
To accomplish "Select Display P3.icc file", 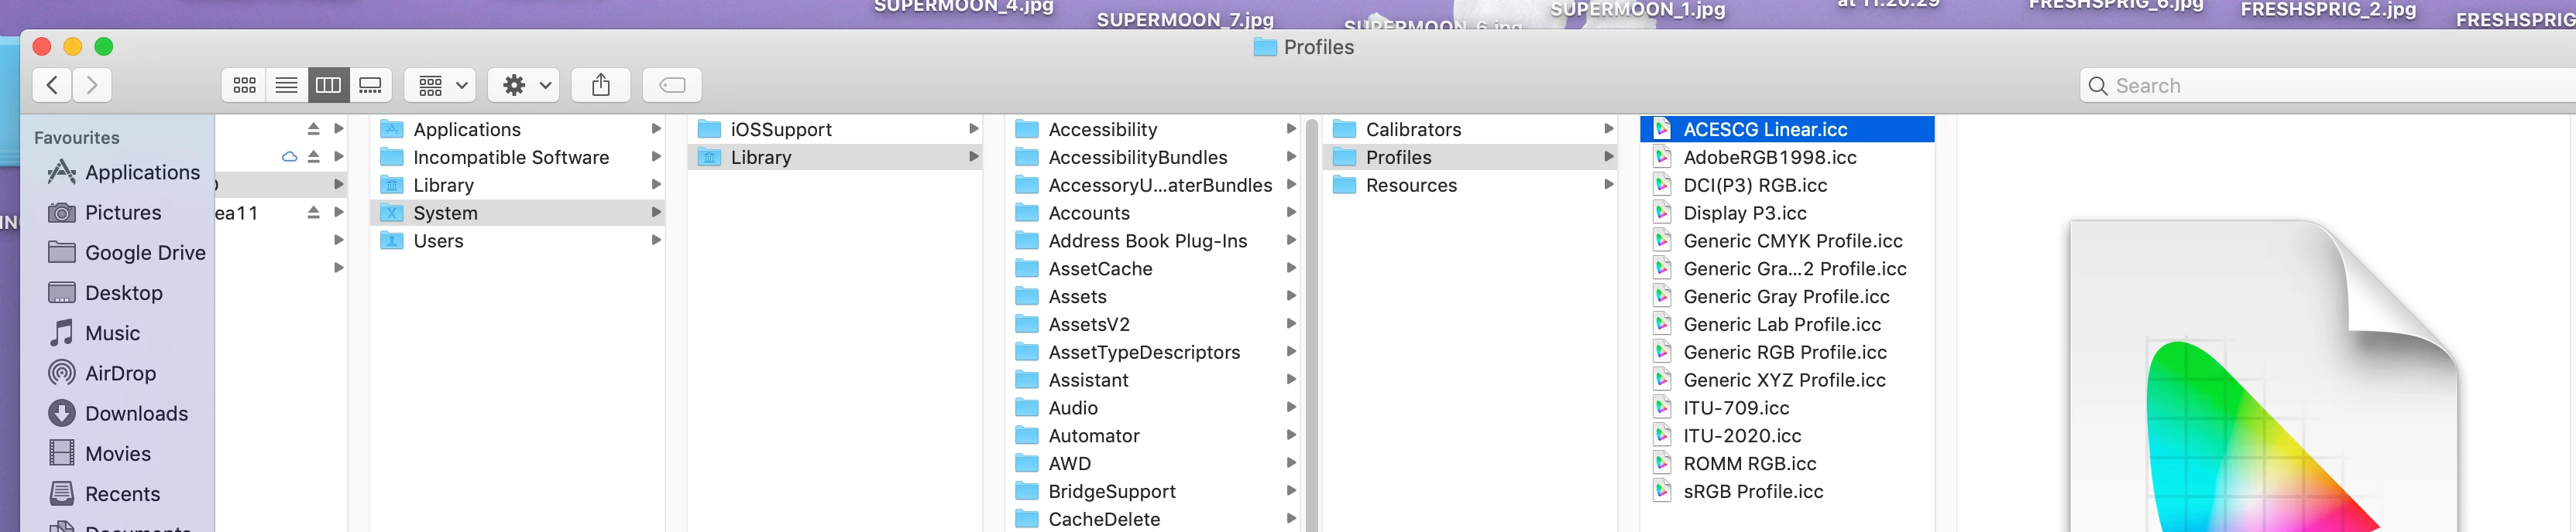I will click(1787, 213).
